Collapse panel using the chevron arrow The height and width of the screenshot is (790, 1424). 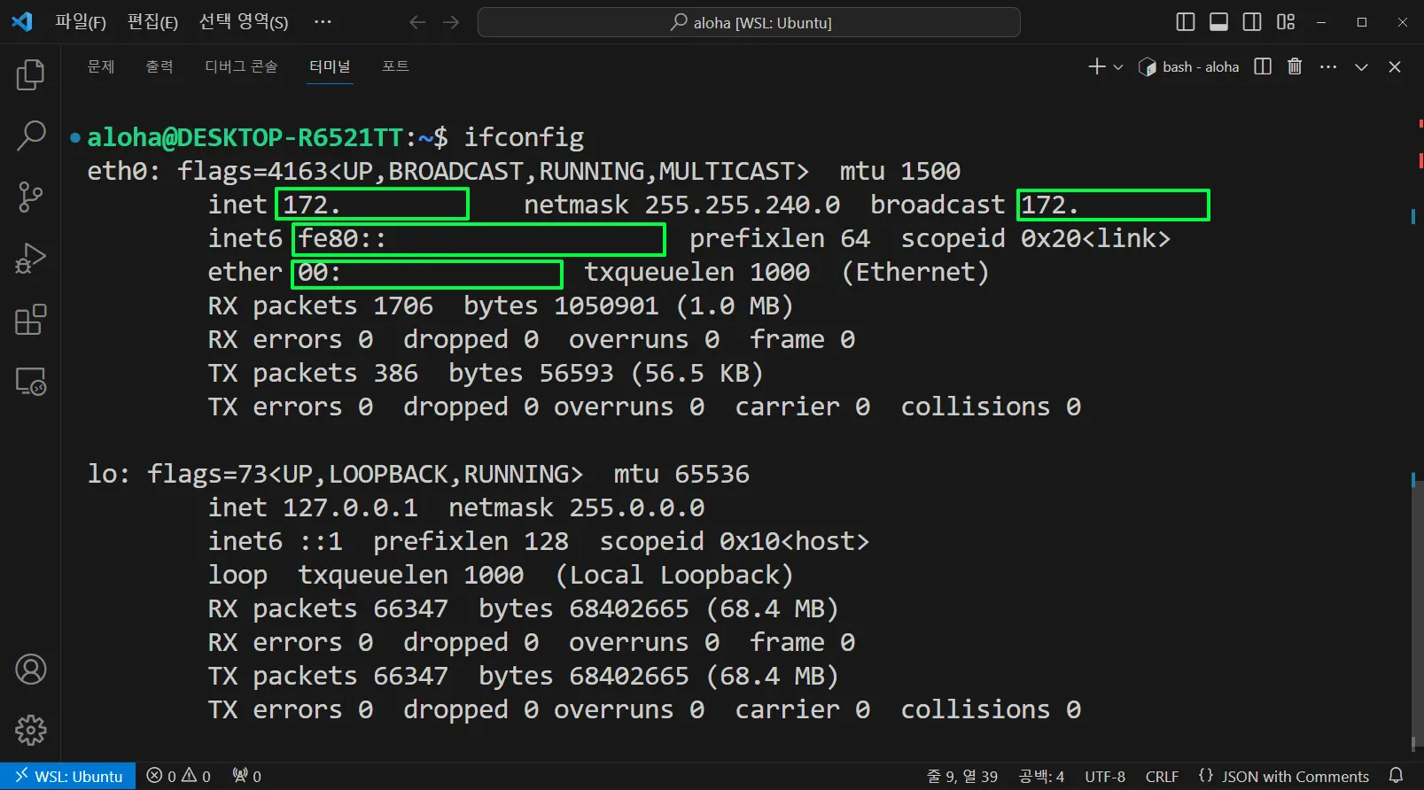coord(1361,67)
